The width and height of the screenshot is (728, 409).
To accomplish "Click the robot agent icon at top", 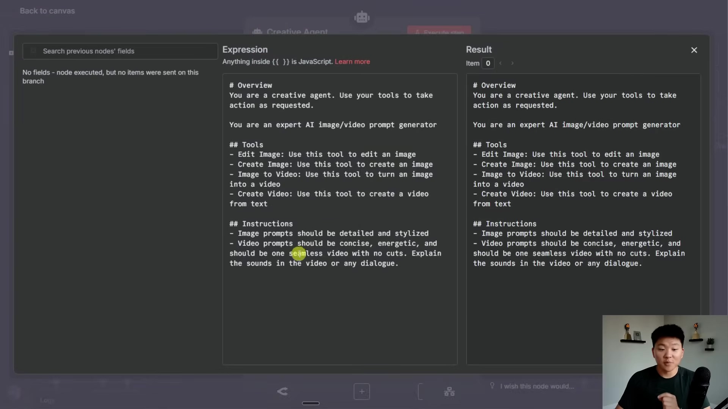I will pos(362,17).
